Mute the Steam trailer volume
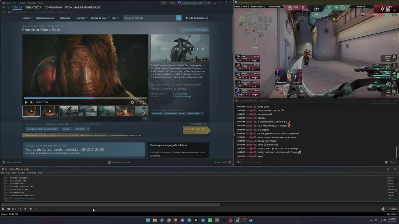Image resolution: width=399 pixels, height=224 pixels. coord(32,102)
